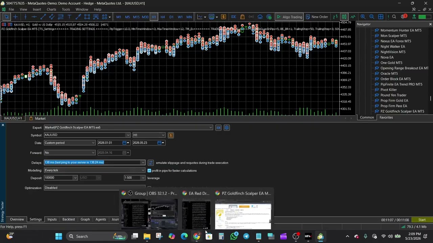Image resolution: width=433 pixels, height=243 pixels.
Task: Open delay slippage settings icon
Action: point(151,163)
